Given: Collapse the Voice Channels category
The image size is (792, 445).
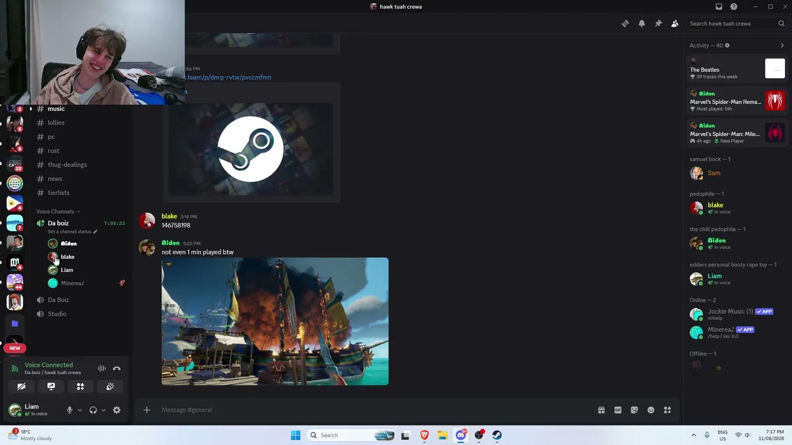Looking at the screenshot, I should [58, 211].
